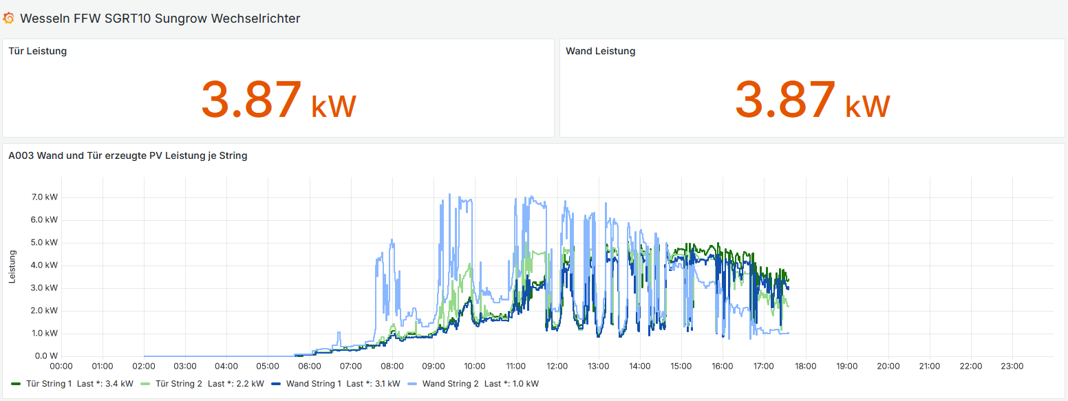The image size is (1068, 401).
Task: Toggle the Wand String 1 legend series
Action: click(313, 383)
